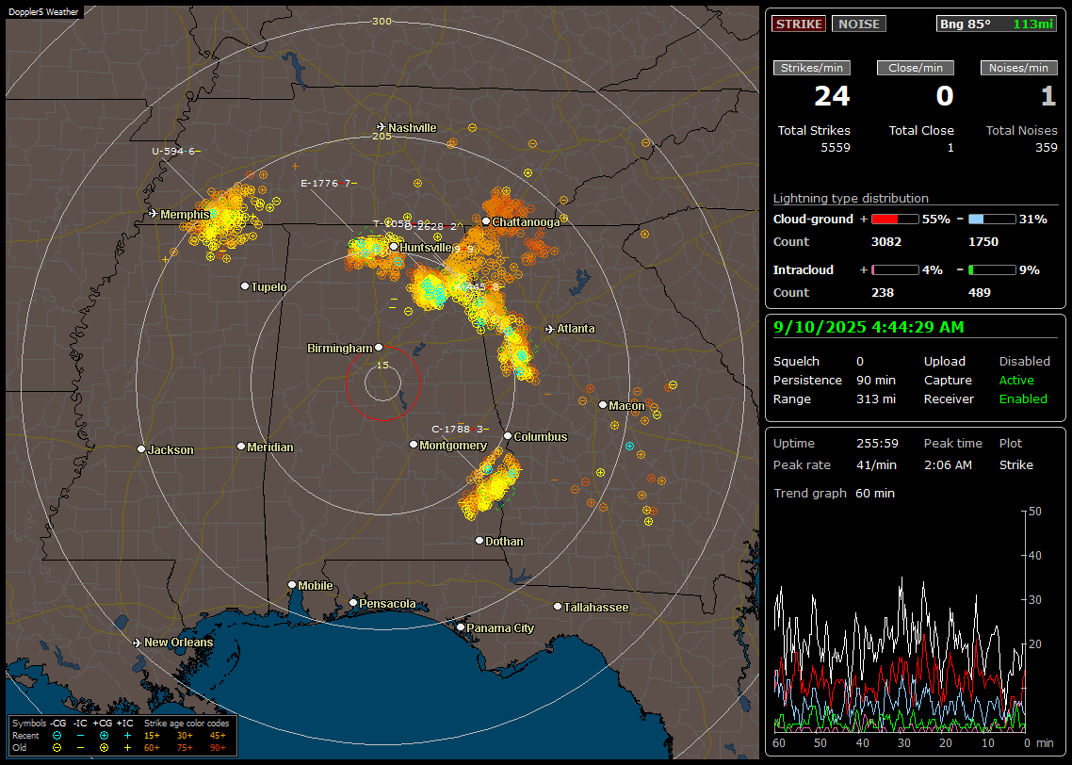This screenshot has width=1072, height=765.
Task: Click the blue negative cloud-ground percentage bar
Action: click(x=991, y=220)
